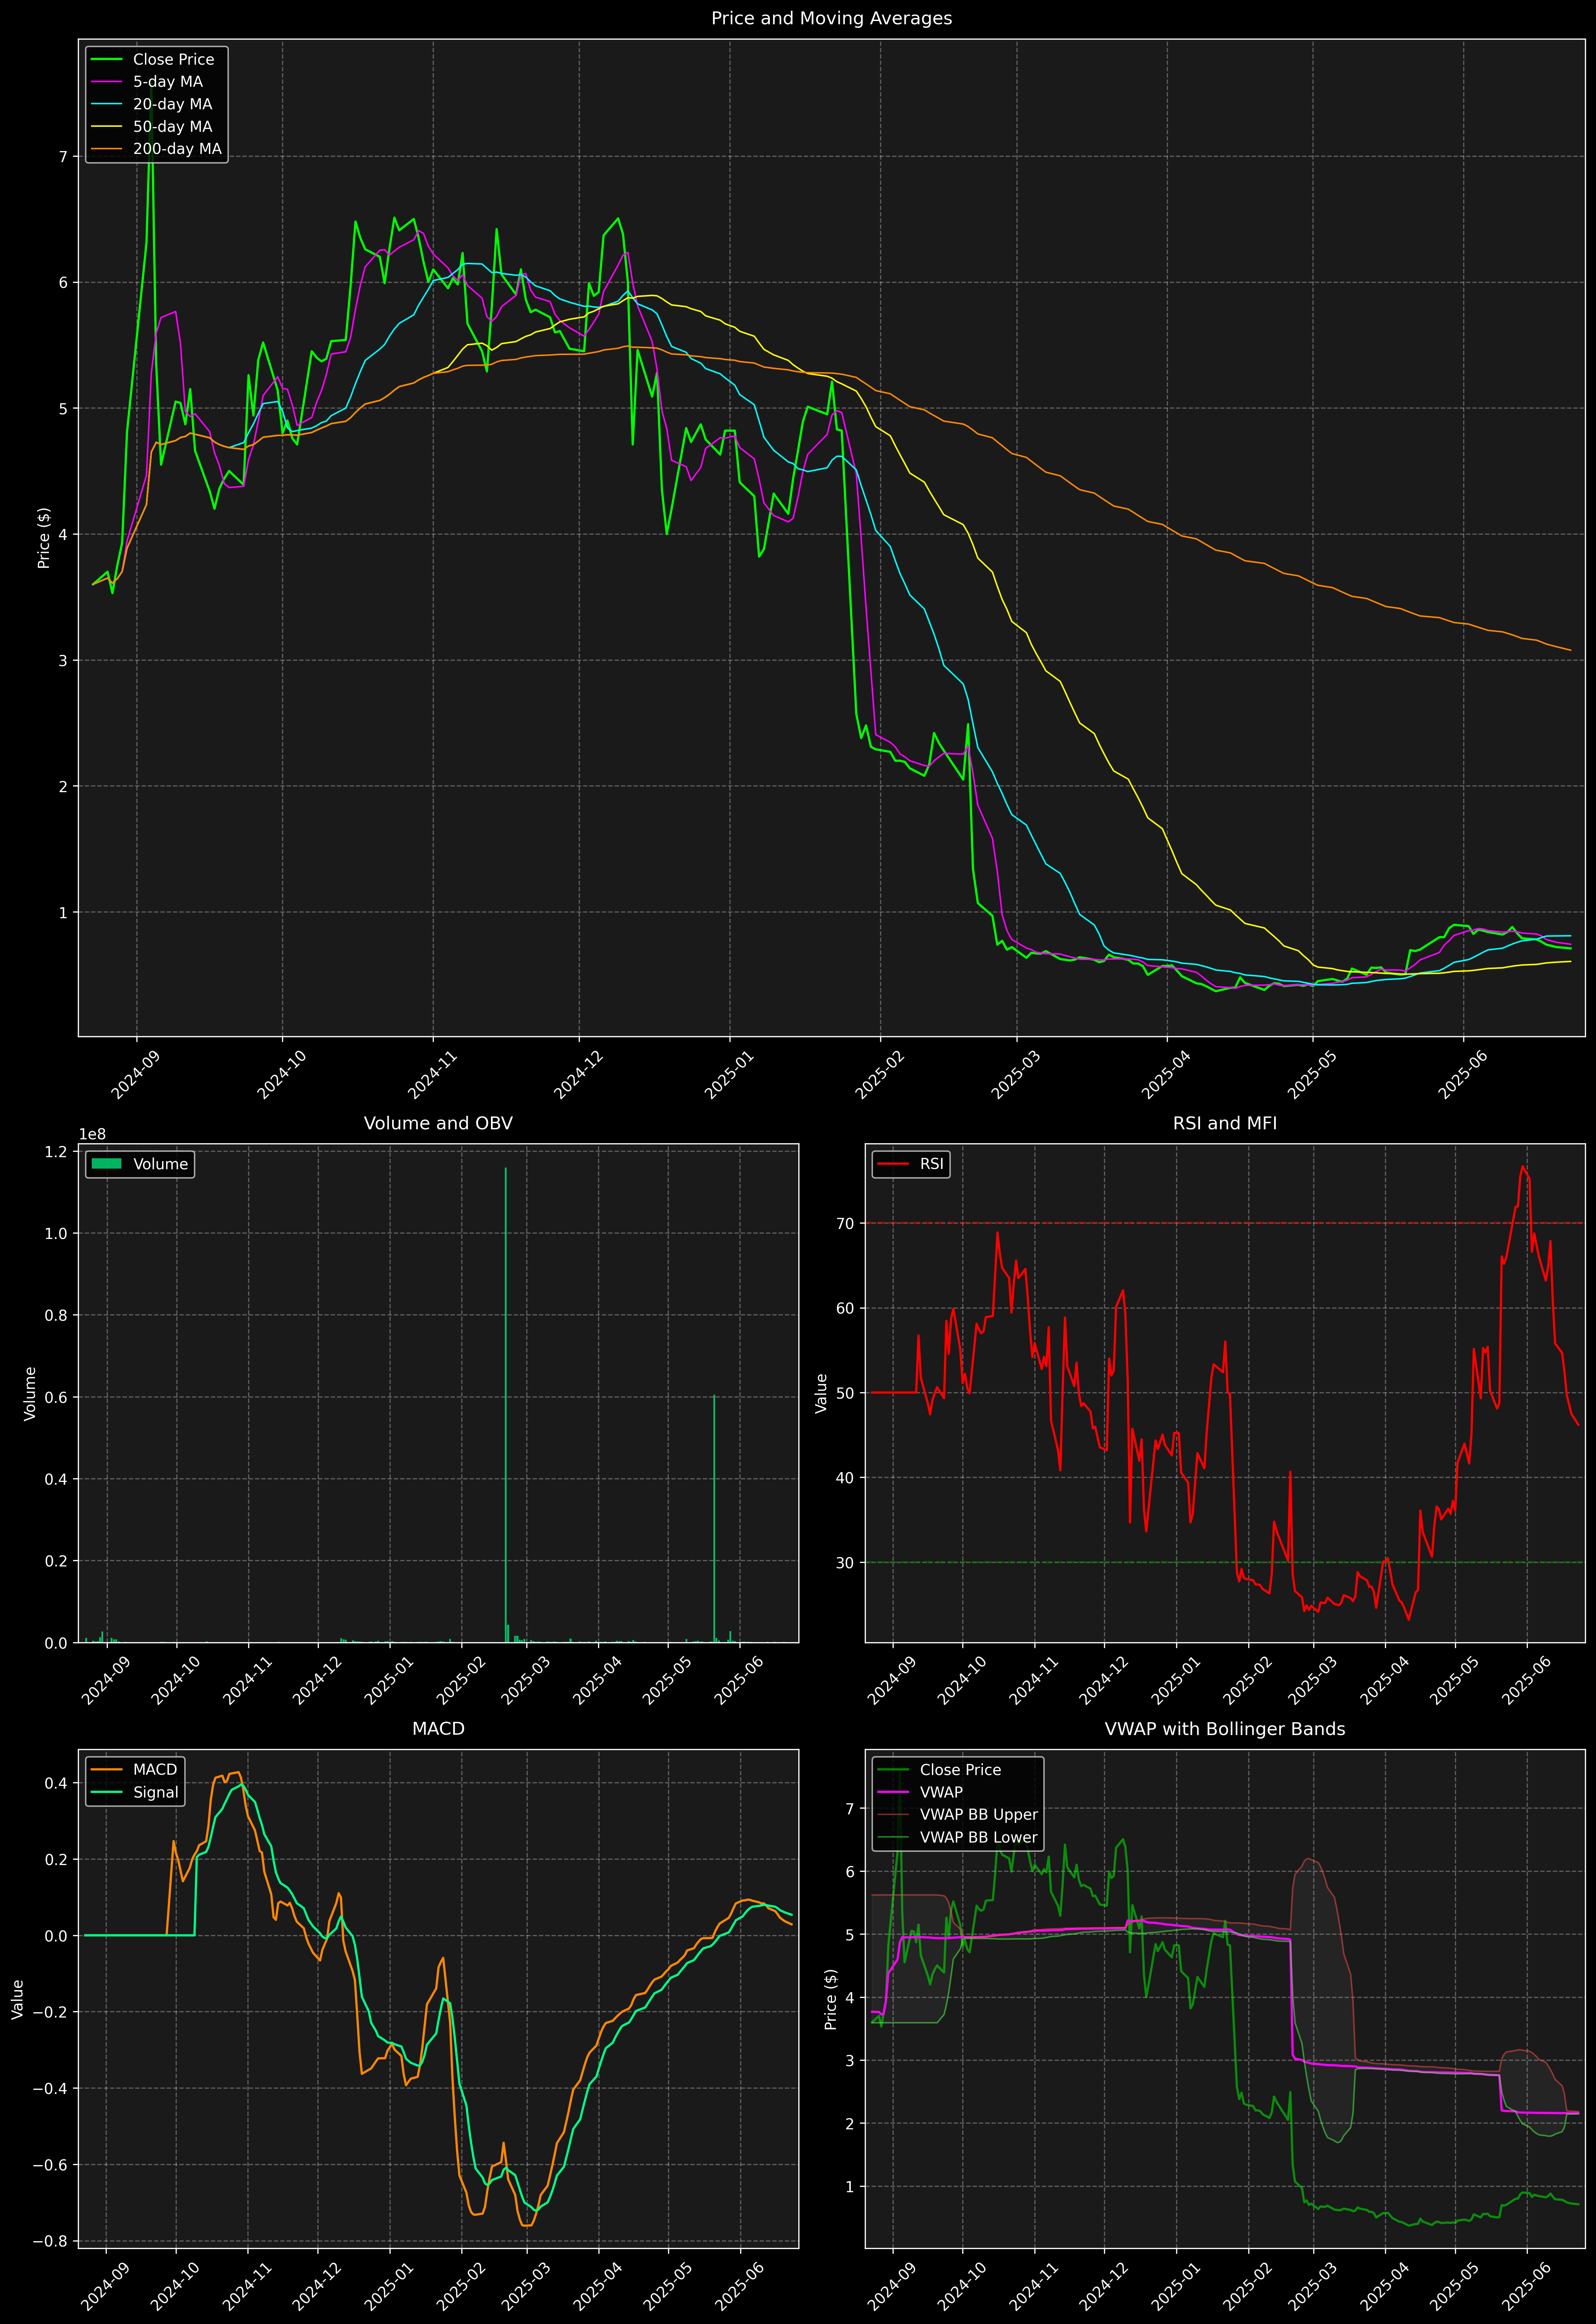Click '1e8' scale notation above Volume chart
Screen dimensions: 1596x2324
click(92, 1134)
